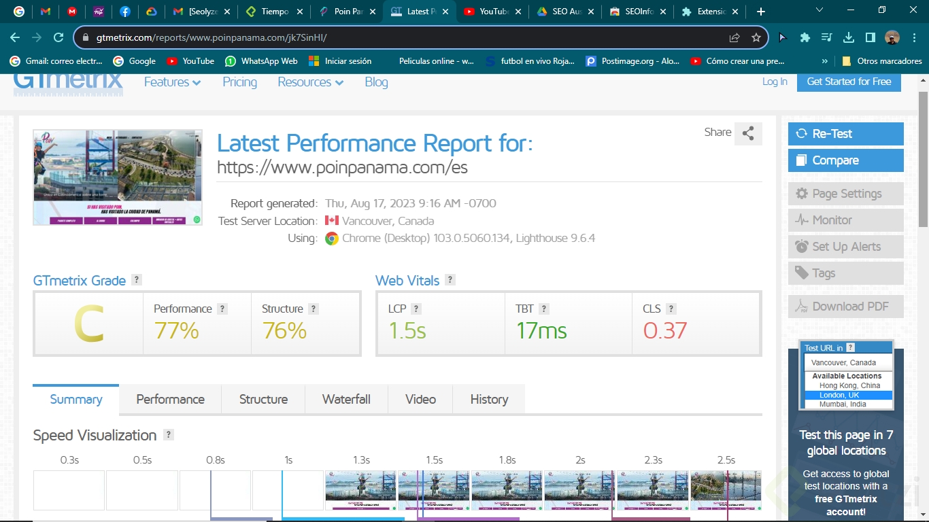This screenshot has width=929, height=522.
Task: Select Hong Kong, China location
Action: (848, 385)
